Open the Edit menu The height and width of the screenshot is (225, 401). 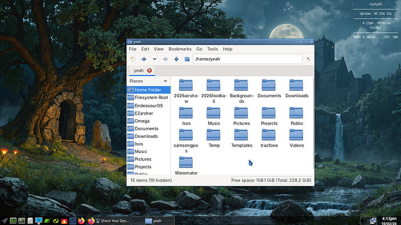[x=145, y=49]
